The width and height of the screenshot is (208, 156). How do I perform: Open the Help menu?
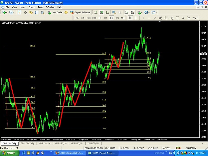(60, 7)
